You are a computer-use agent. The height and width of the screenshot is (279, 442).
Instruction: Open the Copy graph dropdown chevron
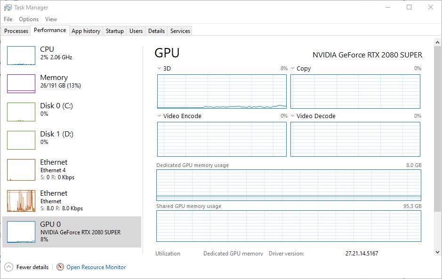click(292, 69)
